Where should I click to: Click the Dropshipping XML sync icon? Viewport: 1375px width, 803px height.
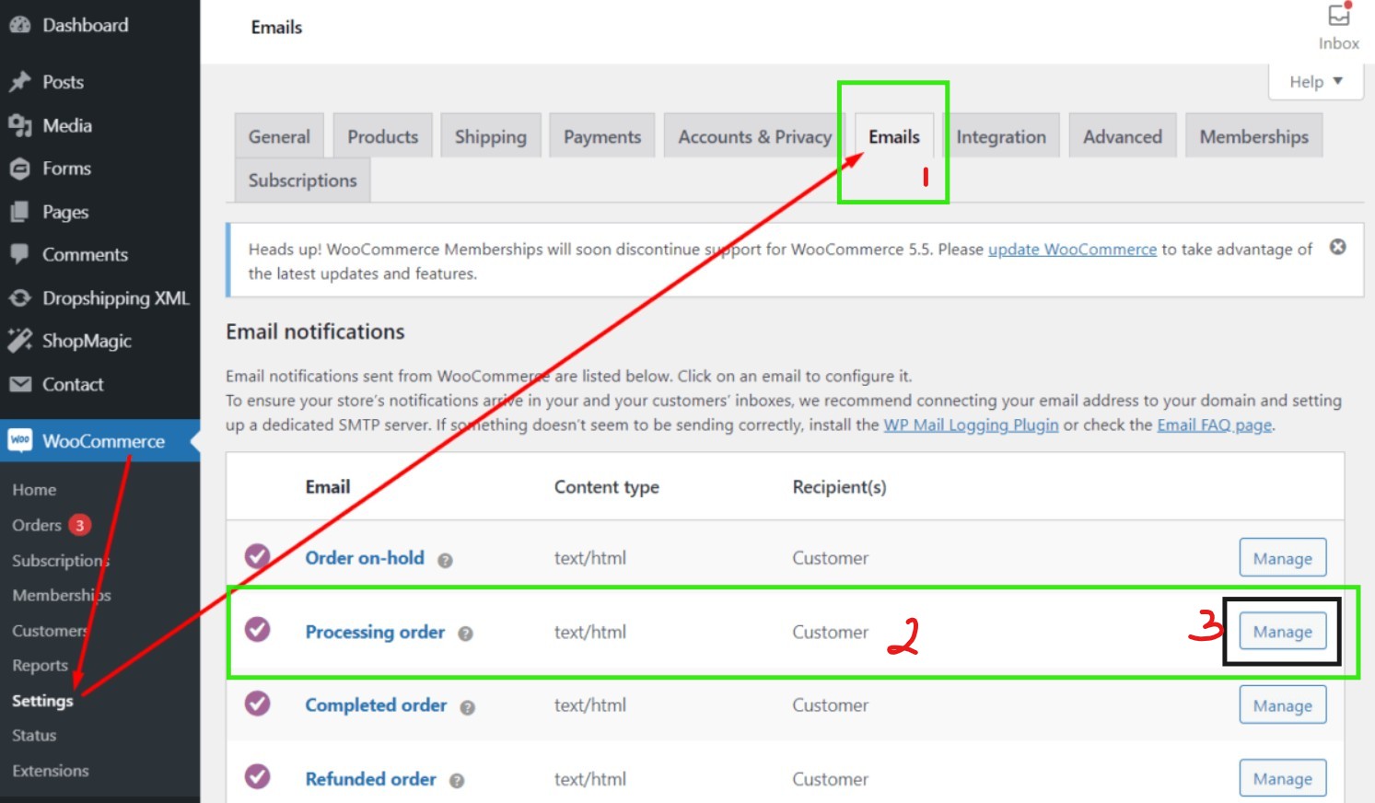19,298
